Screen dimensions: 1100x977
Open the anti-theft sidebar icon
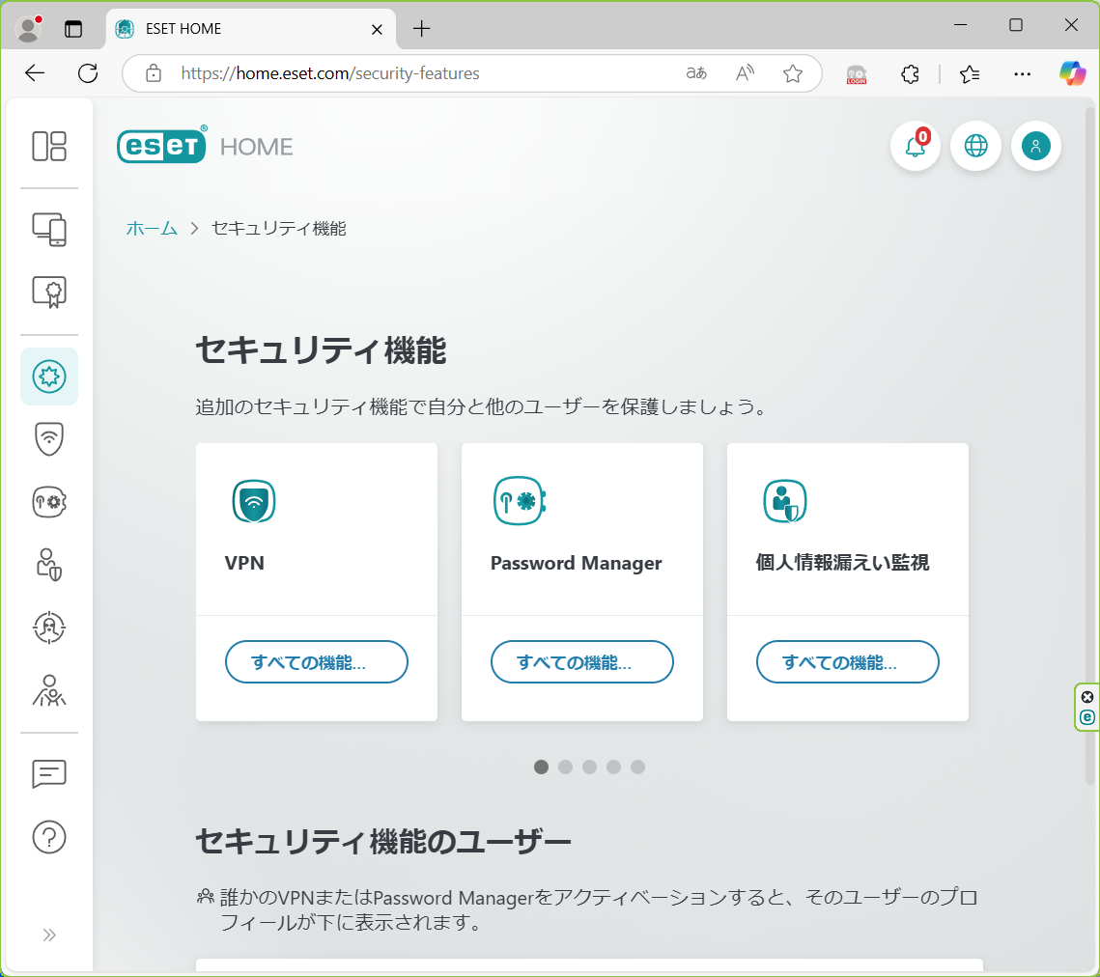pyautogui.click(x=49, y=627)
